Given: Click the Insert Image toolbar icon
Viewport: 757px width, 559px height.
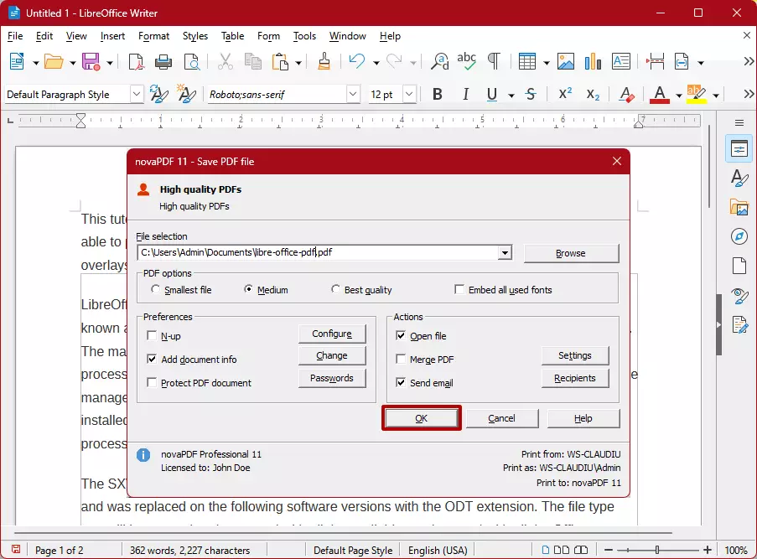Looking at the screenshot, I should (566, 62).
